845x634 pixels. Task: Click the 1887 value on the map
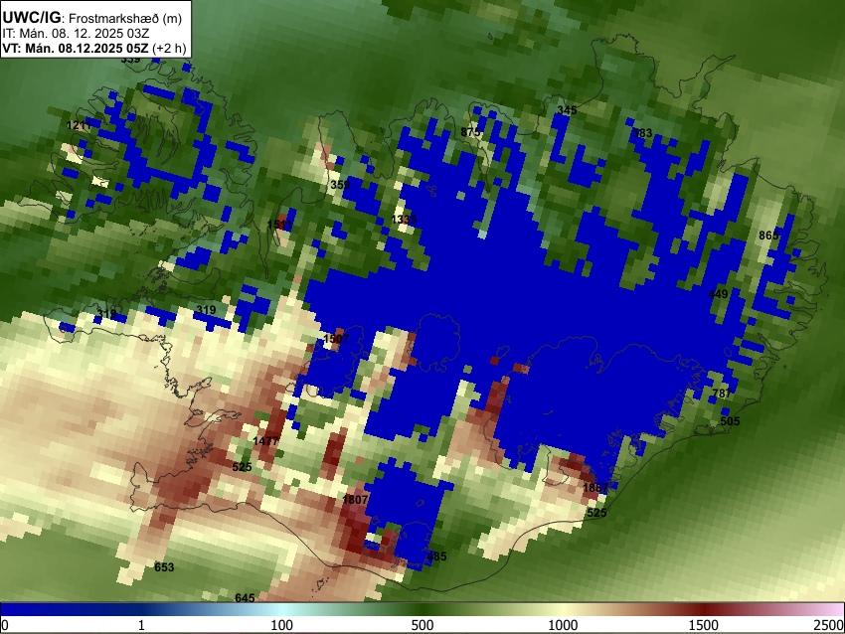coord(595,488)
